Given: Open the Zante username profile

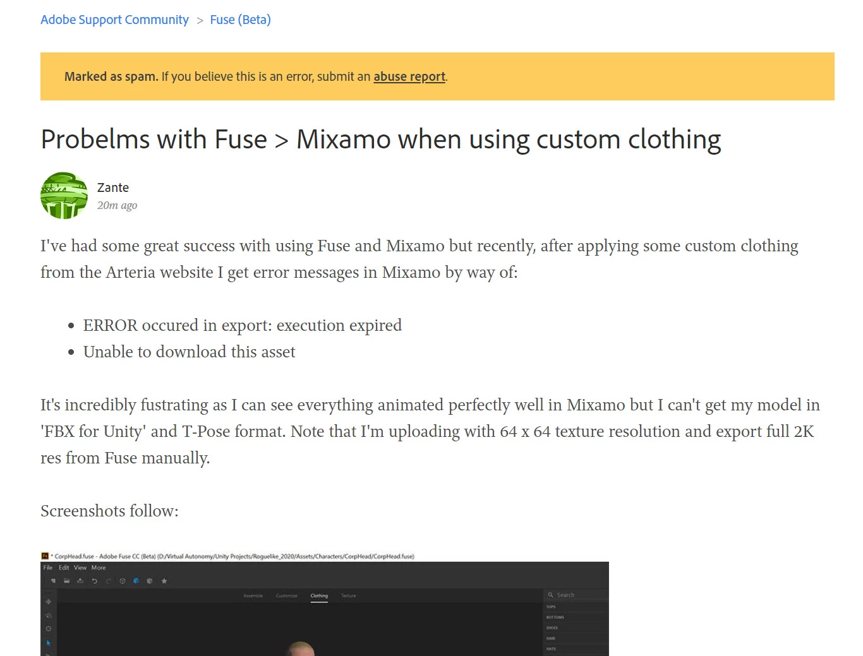Looking at the screenshot, I should pos(113,188).
